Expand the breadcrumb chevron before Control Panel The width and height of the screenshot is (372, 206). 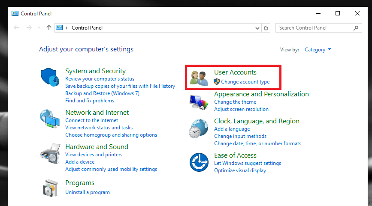coord(67,28)
